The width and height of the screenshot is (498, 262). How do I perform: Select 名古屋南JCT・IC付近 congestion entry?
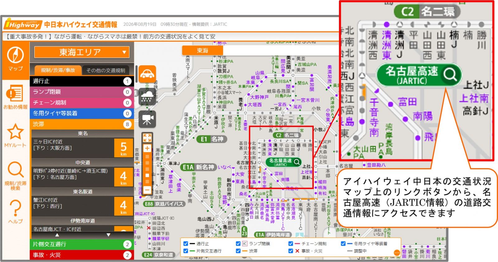(82, 229)
